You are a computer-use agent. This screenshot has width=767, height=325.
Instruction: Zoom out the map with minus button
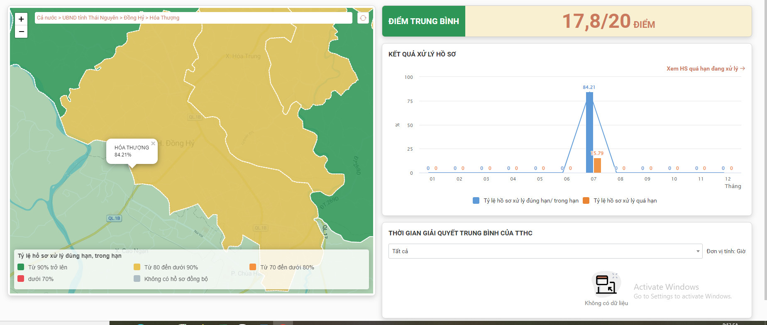[21, 32]
